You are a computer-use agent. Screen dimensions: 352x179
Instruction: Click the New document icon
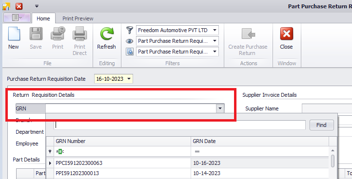(14, 34)
